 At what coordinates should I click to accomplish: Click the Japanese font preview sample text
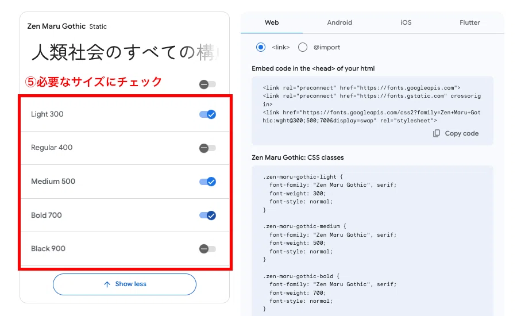[x=125, y=52]
